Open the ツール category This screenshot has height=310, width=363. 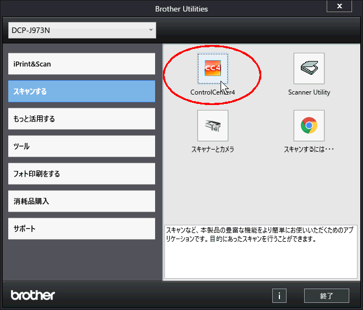pos(81,146)
